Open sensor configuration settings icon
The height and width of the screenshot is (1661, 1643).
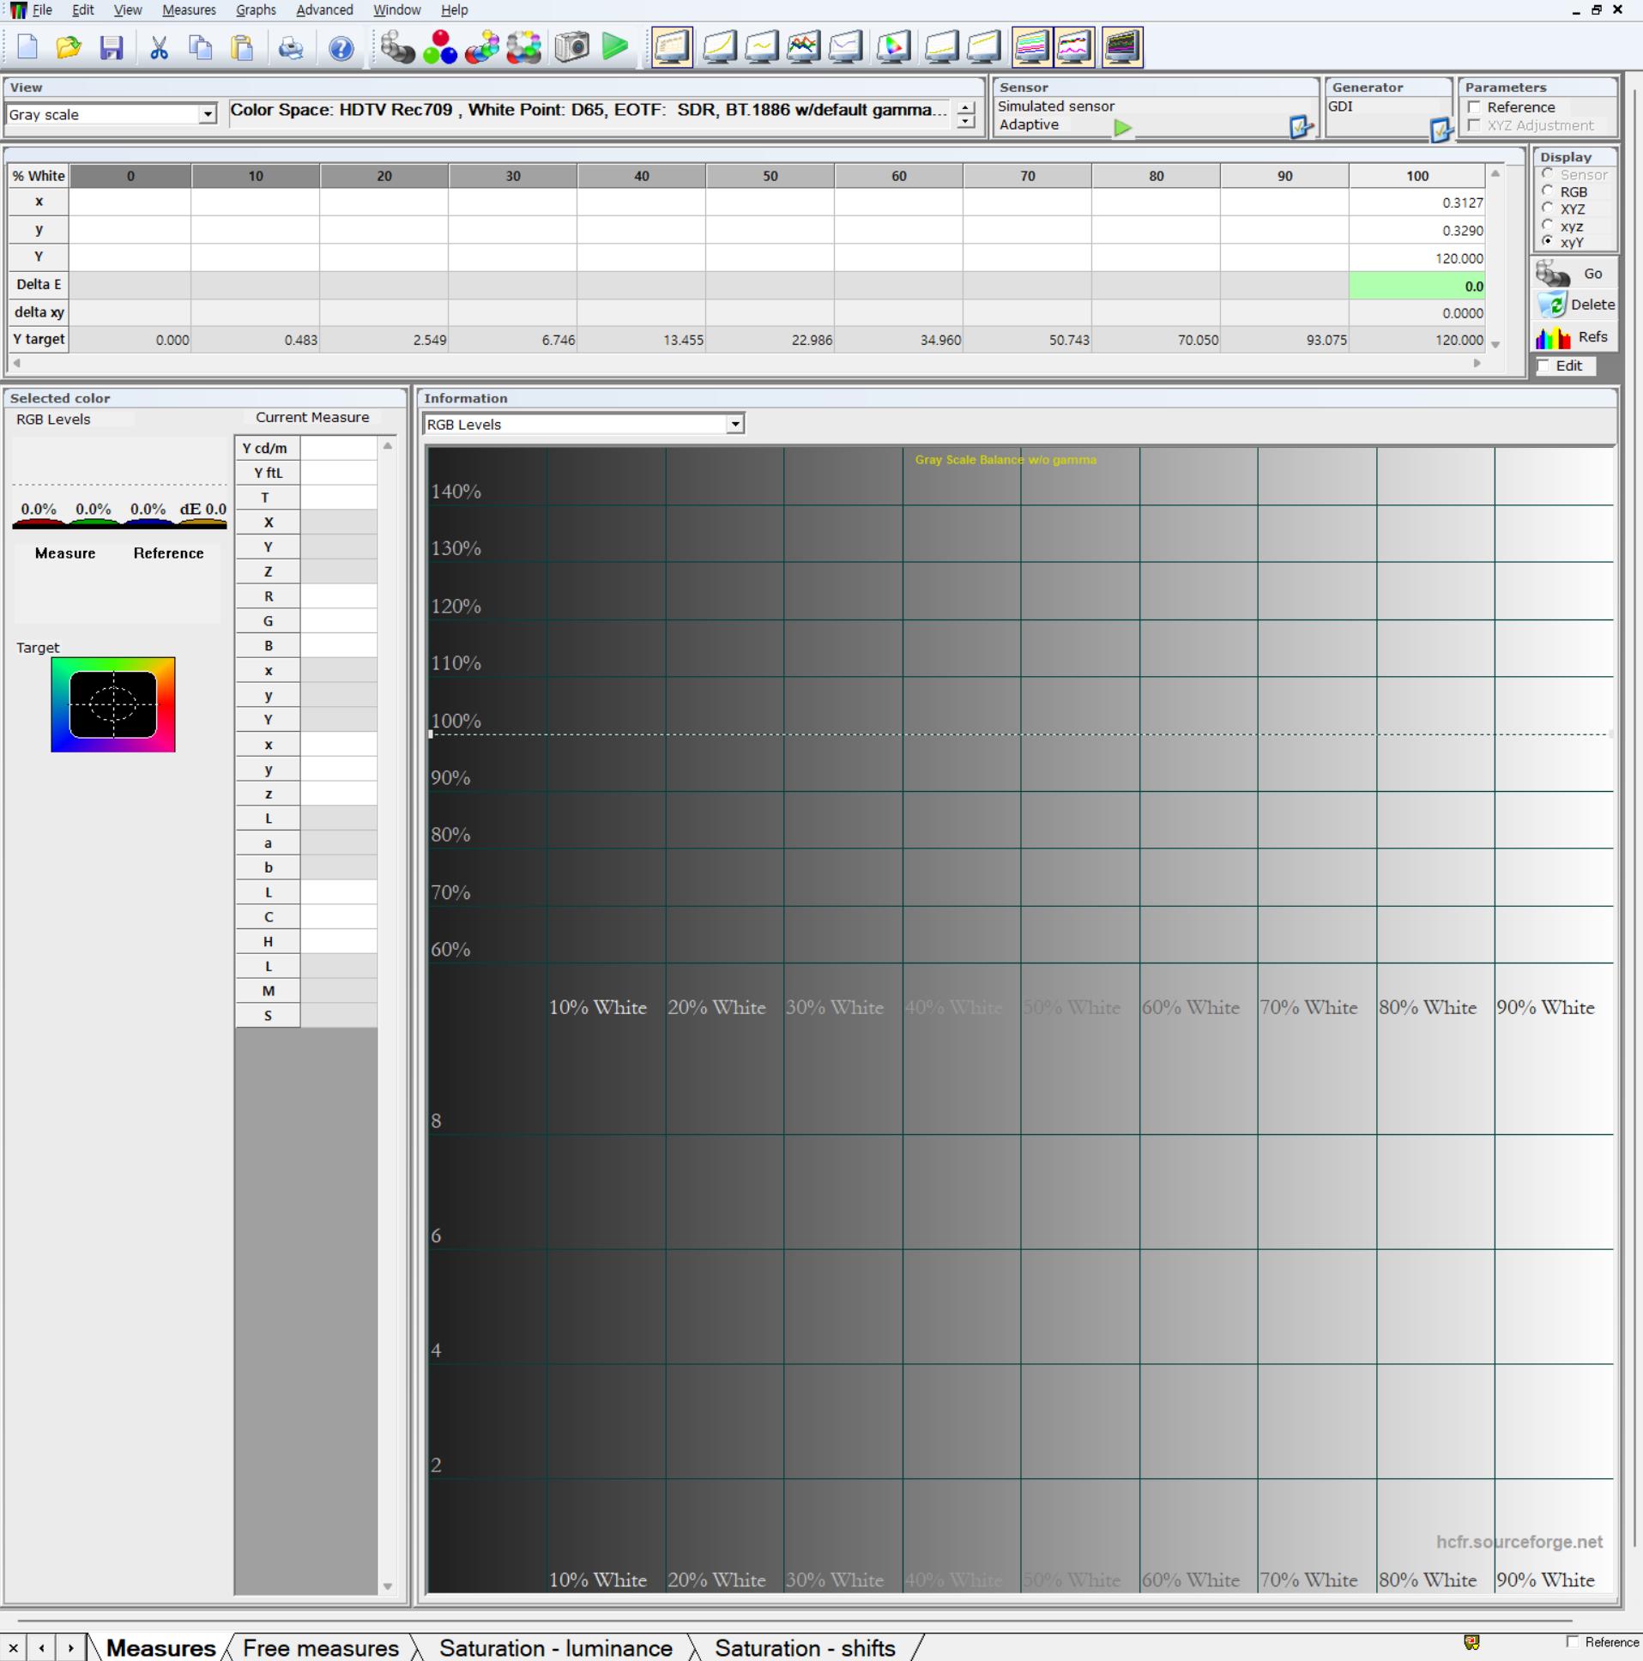point(1300,127)
